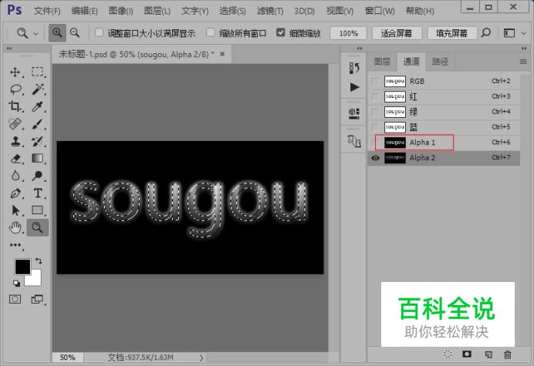Select the Rectangular Marquee tool
The width and height of the screenshot is (534, 366).
(x=38, y=72)
